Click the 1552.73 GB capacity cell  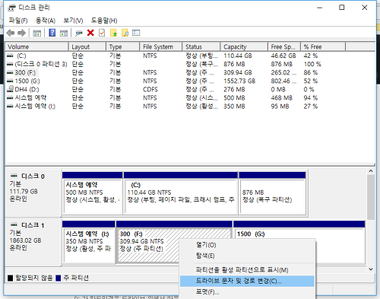coord(239,81)
